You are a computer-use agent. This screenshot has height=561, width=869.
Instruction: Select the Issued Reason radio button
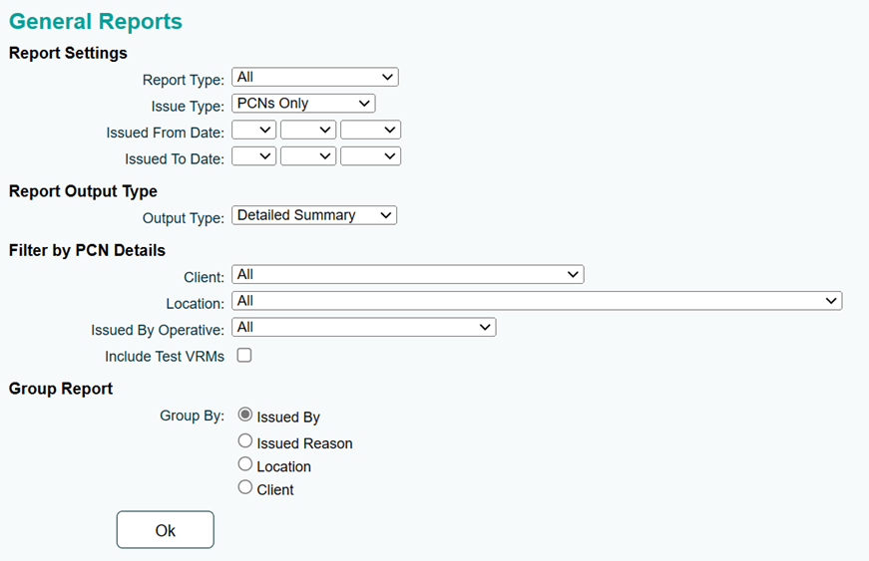[245, 441]
